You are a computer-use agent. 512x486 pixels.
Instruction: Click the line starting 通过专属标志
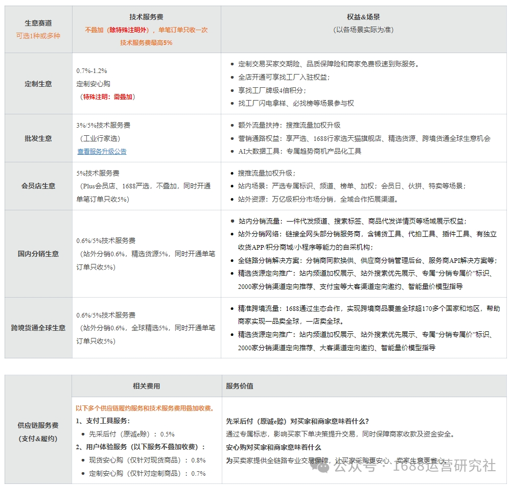pos(340,434)
